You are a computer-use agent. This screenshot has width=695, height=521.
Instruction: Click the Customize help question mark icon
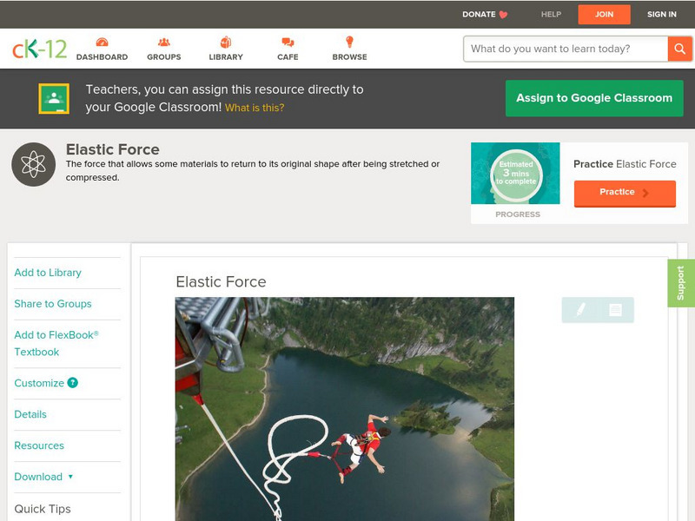click(72, 383)
